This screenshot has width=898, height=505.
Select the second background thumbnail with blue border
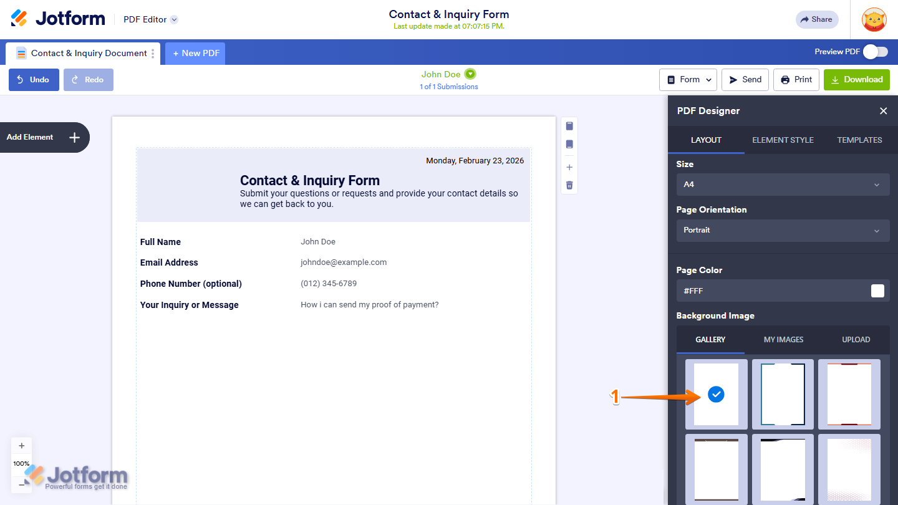783,394
